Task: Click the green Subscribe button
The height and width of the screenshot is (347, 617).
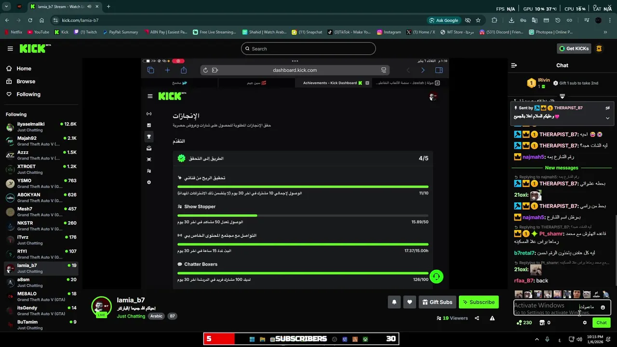Action: tap(479, 302)
